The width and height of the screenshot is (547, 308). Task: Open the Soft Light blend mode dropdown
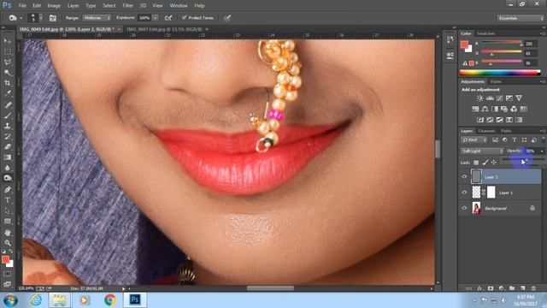482,151
